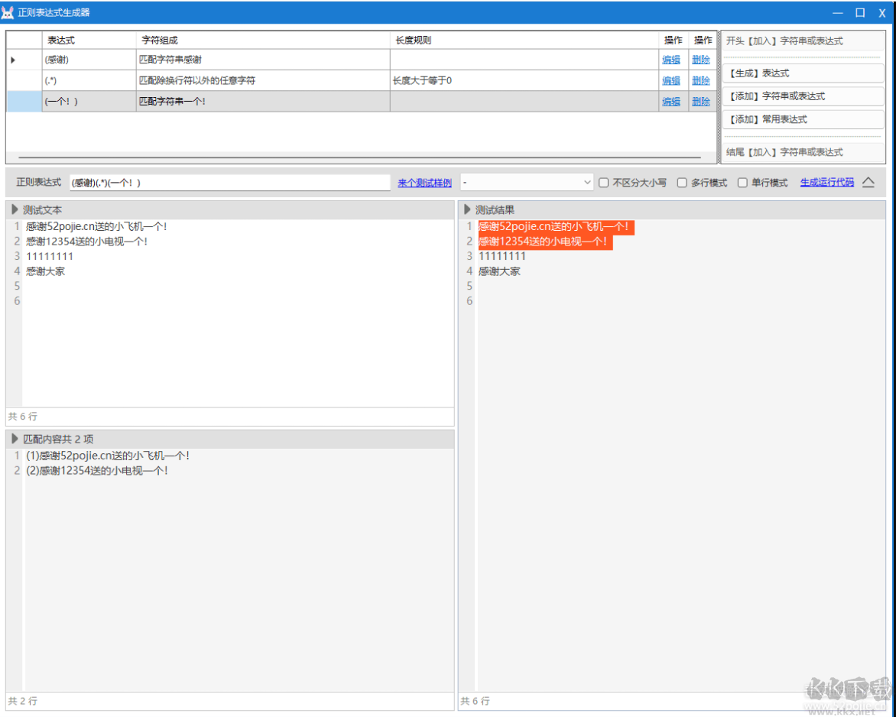Open 生成运行代码 link

[x=826, y=183]
